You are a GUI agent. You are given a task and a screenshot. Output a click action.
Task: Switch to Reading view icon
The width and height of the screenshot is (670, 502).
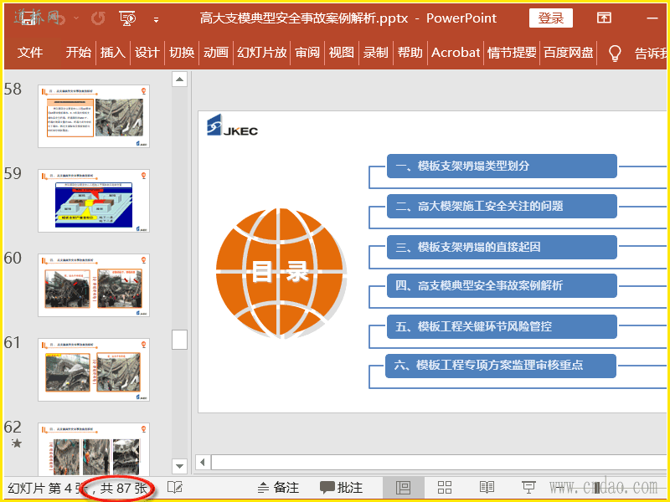tap(487, 488)
